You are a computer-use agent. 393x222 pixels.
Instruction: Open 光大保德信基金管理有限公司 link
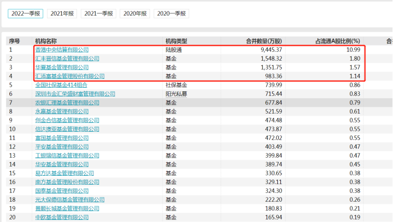pyautogui.click(x=70, y=200)
